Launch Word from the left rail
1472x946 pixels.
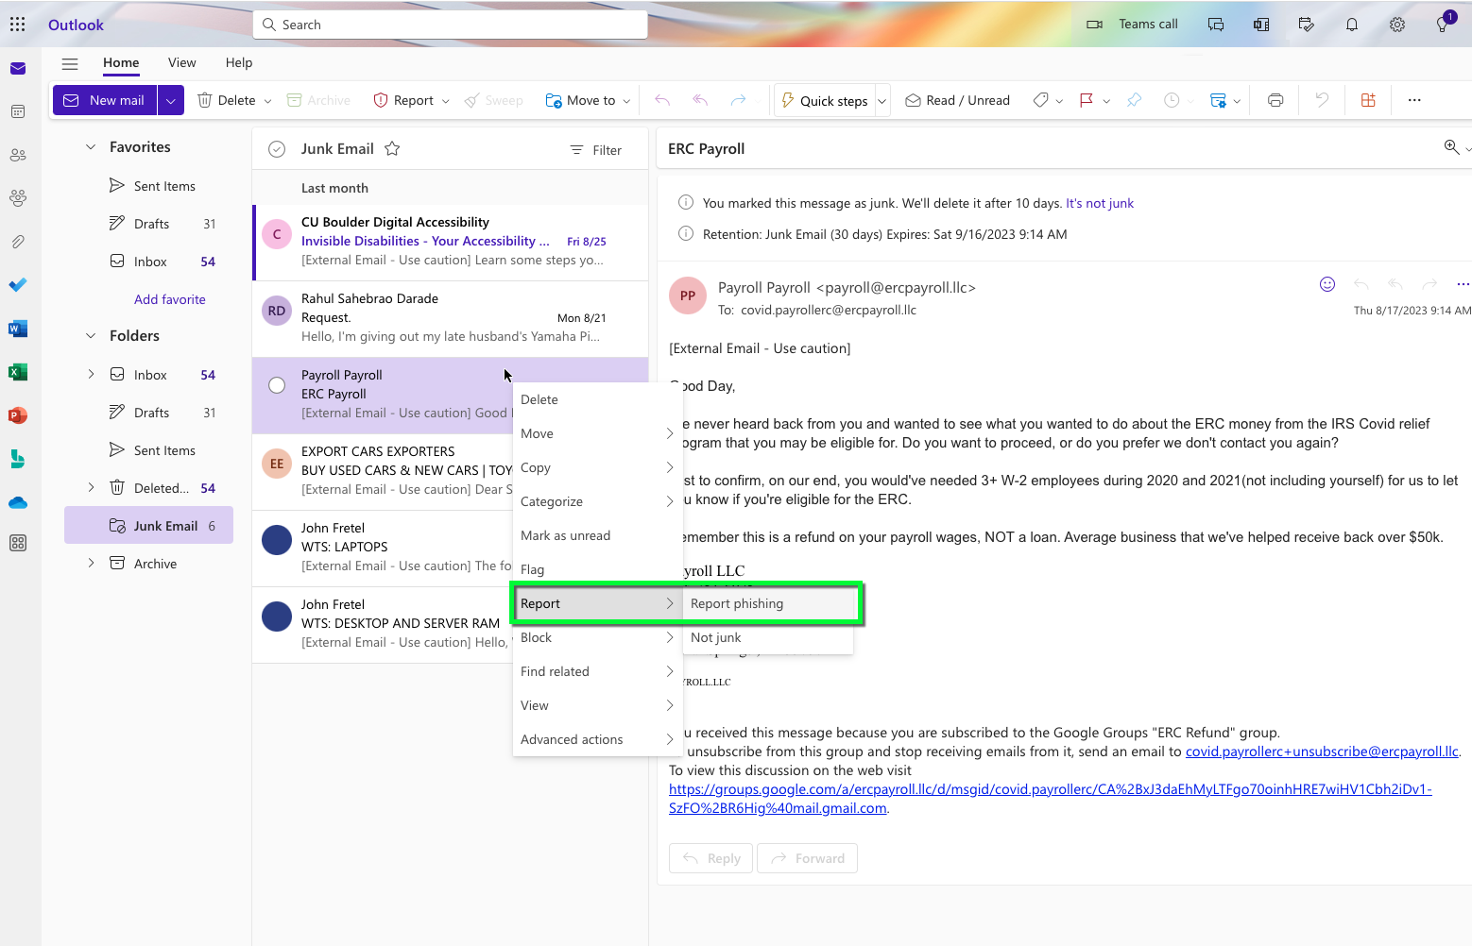click(18, 329)
